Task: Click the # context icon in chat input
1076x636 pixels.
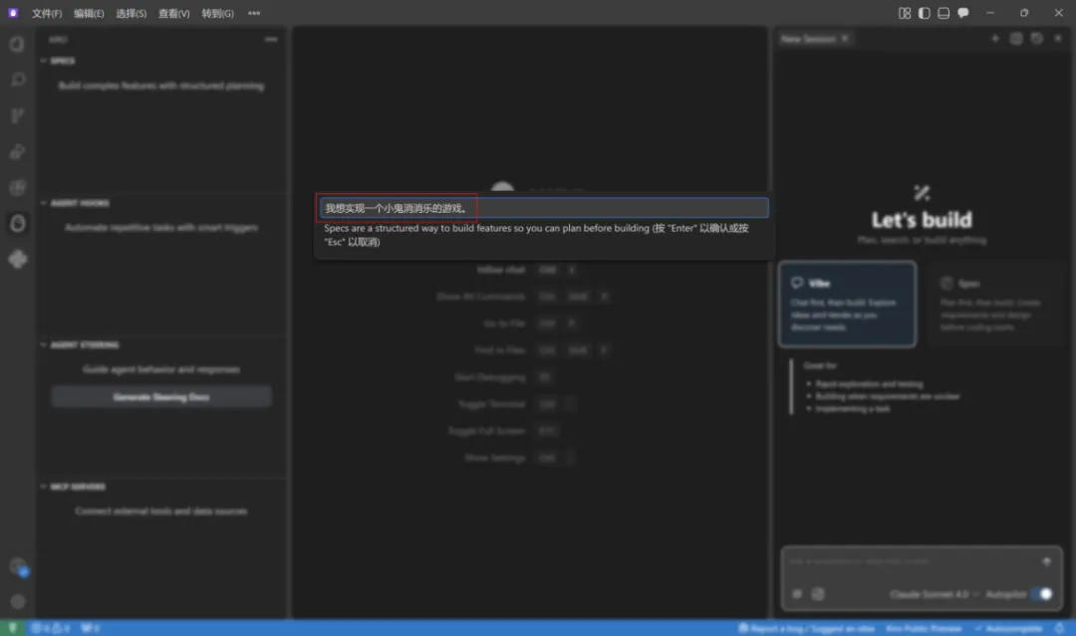Action: click(x=797, y=594)
